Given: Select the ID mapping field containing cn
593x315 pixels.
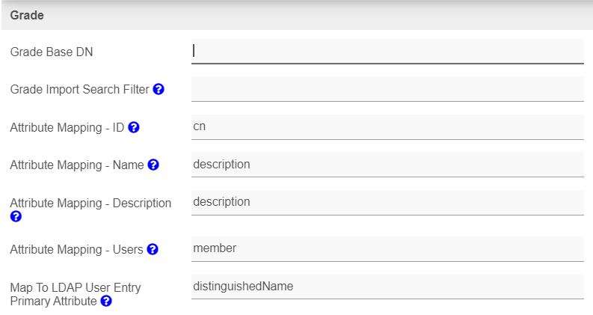Looking at the screenshot, I should [387, 126].
